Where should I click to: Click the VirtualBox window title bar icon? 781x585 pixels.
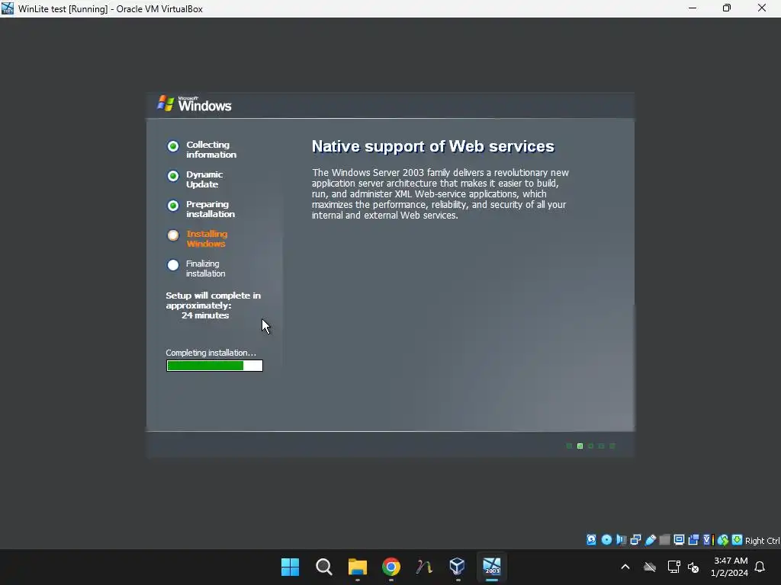coord(8,8)
